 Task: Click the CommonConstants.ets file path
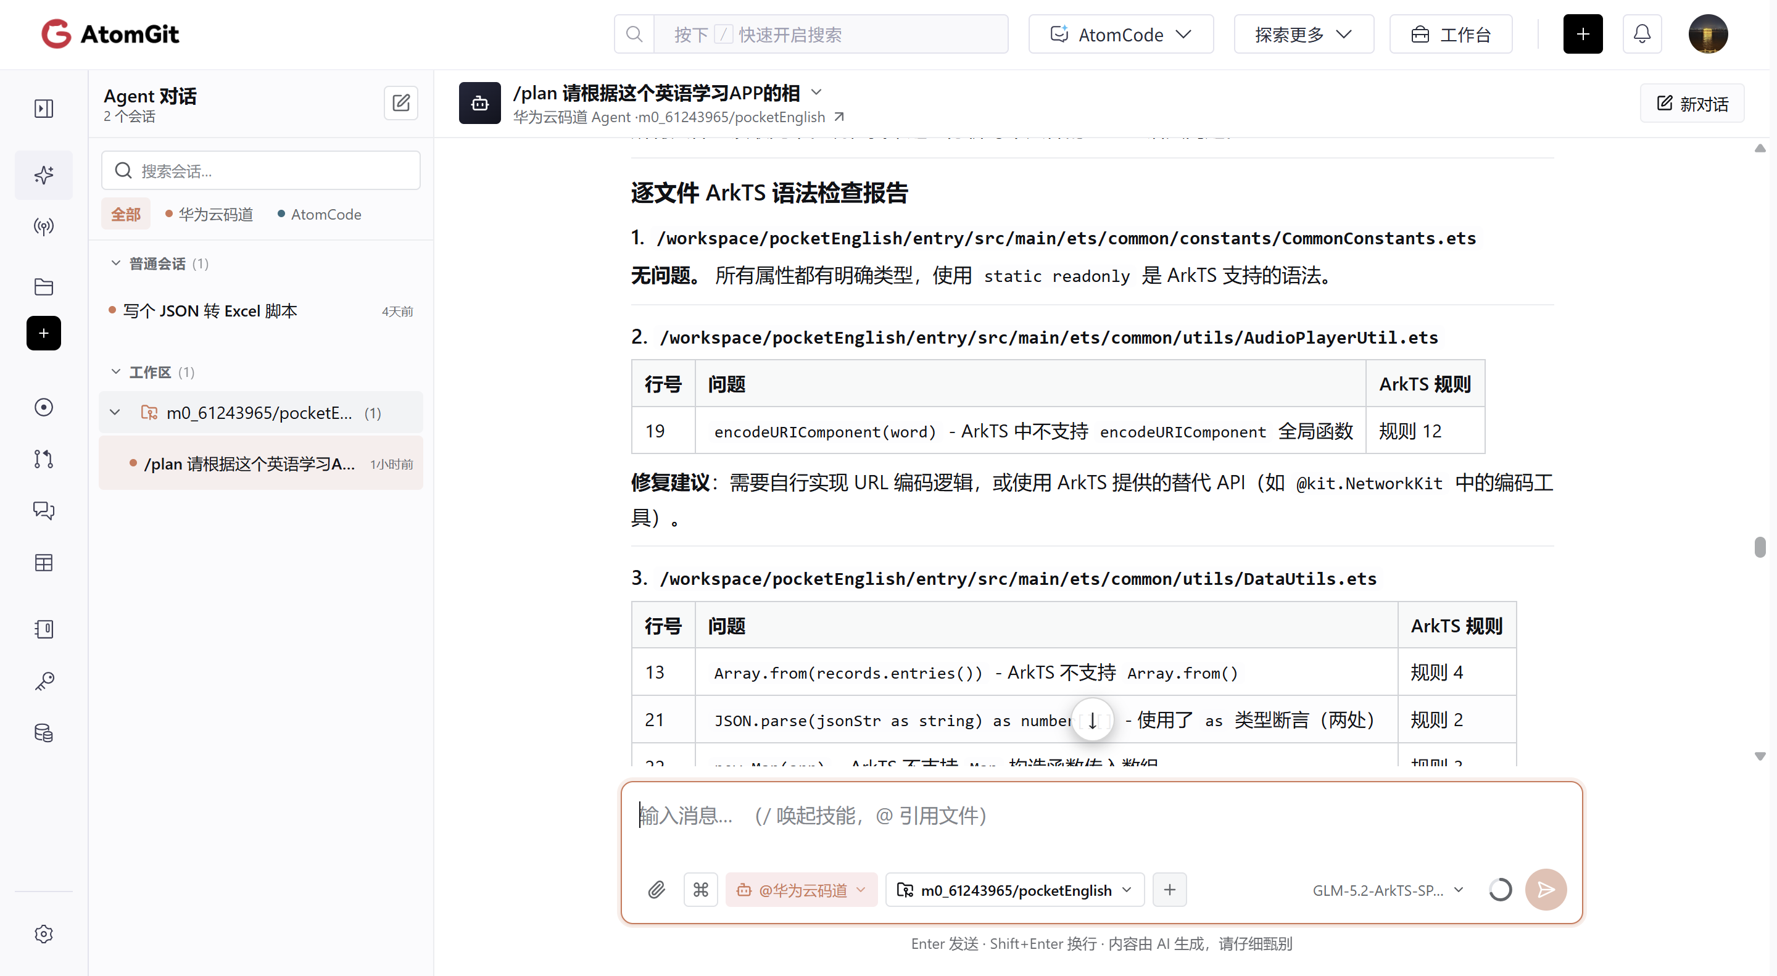[1066, 238]
